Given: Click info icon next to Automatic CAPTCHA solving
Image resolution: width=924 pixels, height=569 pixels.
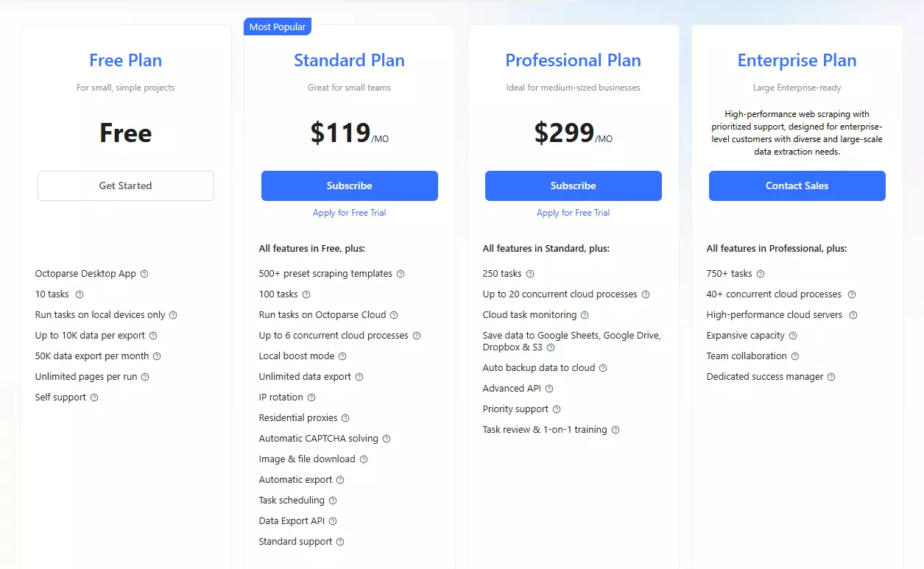Looking at the screenshot, I should pos(387,439).
